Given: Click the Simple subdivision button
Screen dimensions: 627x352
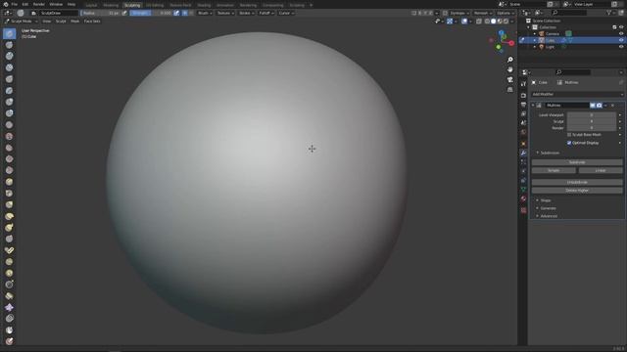Looking at the screenshot, I should [x=554, y=170].
